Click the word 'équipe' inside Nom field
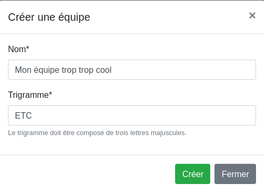This screenshot has width=264, height=192. [46, 70]
